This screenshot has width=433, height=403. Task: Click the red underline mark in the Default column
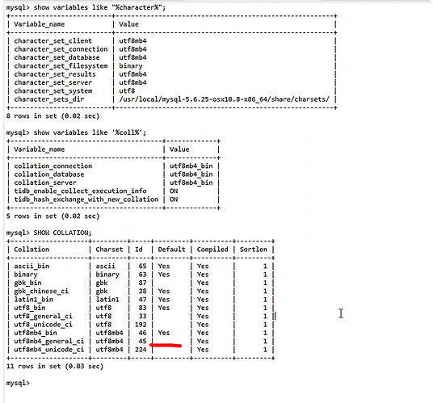pos(166,345)
